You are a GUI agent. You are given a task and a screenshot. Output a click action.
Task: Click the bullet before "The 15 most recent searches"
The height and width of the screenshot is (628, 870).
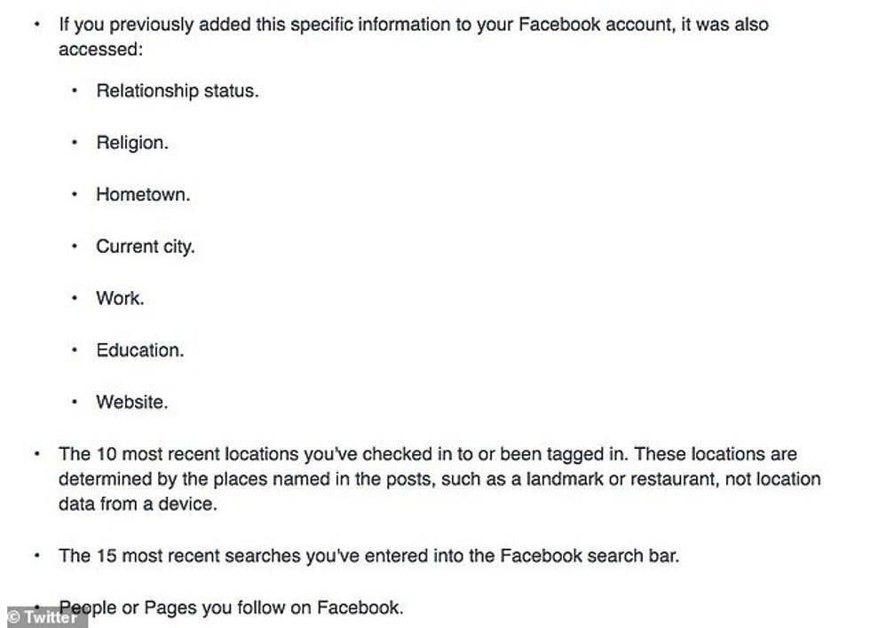37,557
